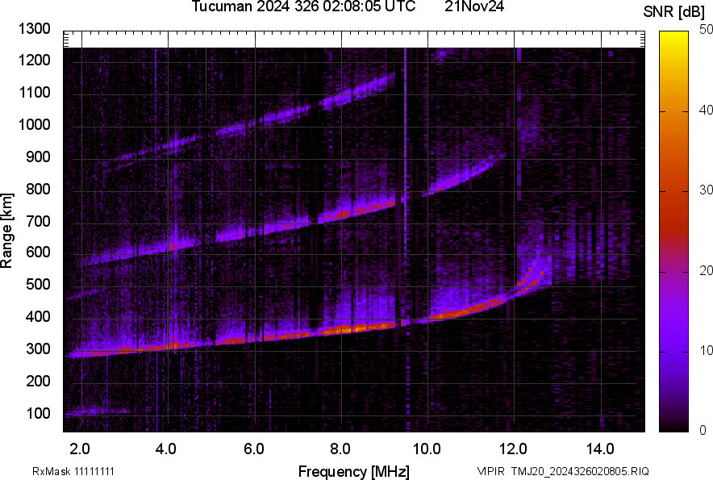Click the 14.0 frequency axis tick label
713x480 pixels.
point(599,449)
